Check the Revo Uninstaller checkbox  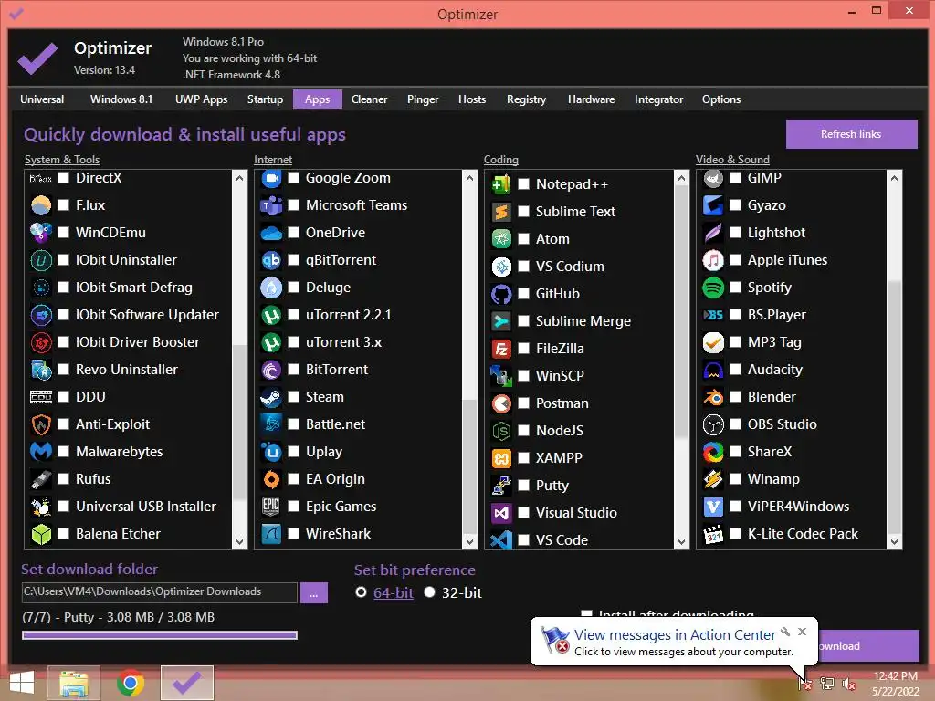click(x=64, y=369)
